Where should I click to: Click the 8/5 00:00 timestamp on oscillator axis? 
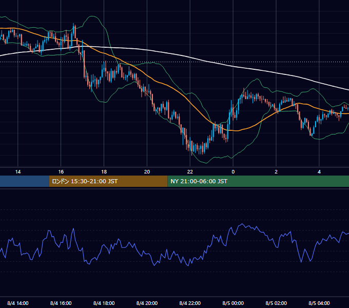(x=233, y=303)
